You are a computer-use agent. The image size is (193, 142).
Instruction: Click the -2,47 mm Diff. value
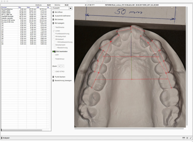(43, 15)
